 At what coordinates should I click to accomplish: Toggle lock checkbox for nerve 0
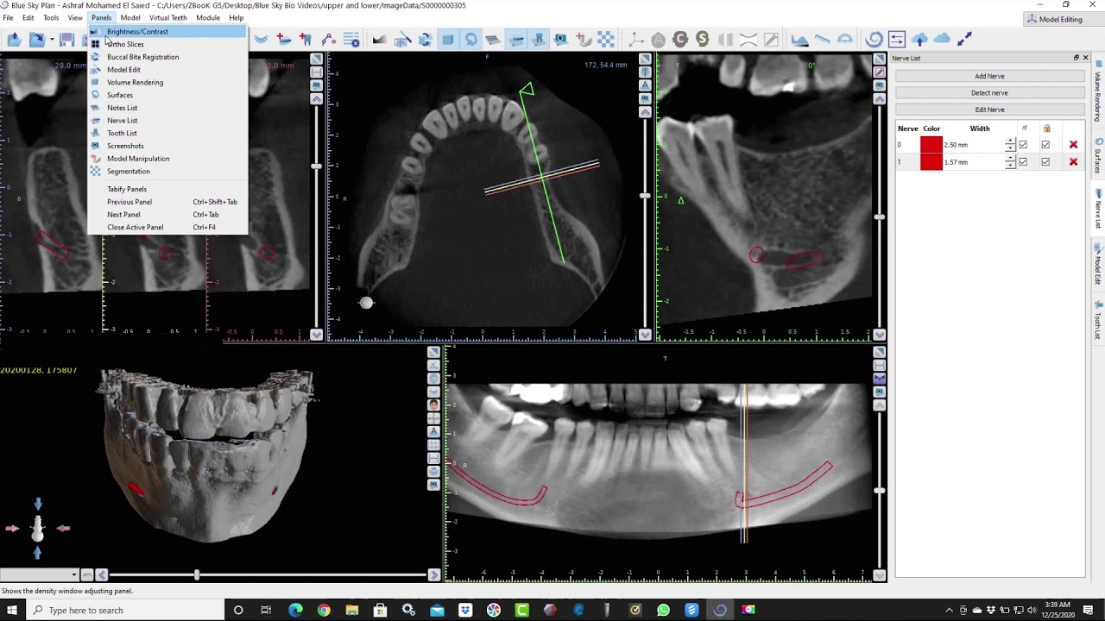point(1045,145)
